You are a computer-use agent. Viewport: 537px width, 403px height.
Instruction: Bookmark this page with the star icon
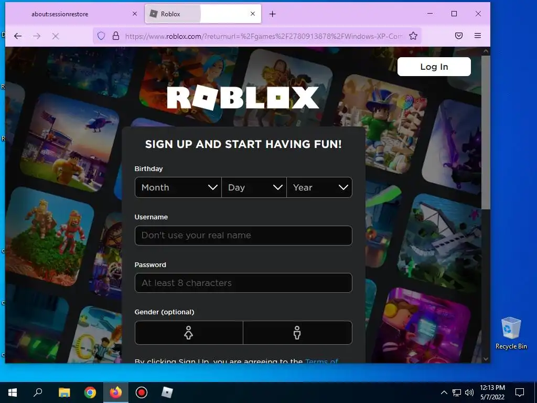pyautogui.click(x=413, y=36)
